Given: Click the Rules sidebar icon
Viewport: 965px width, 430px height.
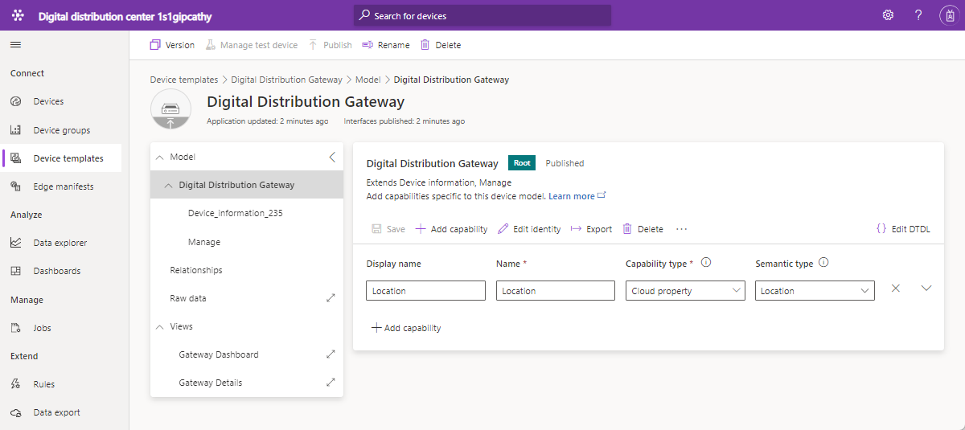Looking at the screenshot, I should (15, 384).
